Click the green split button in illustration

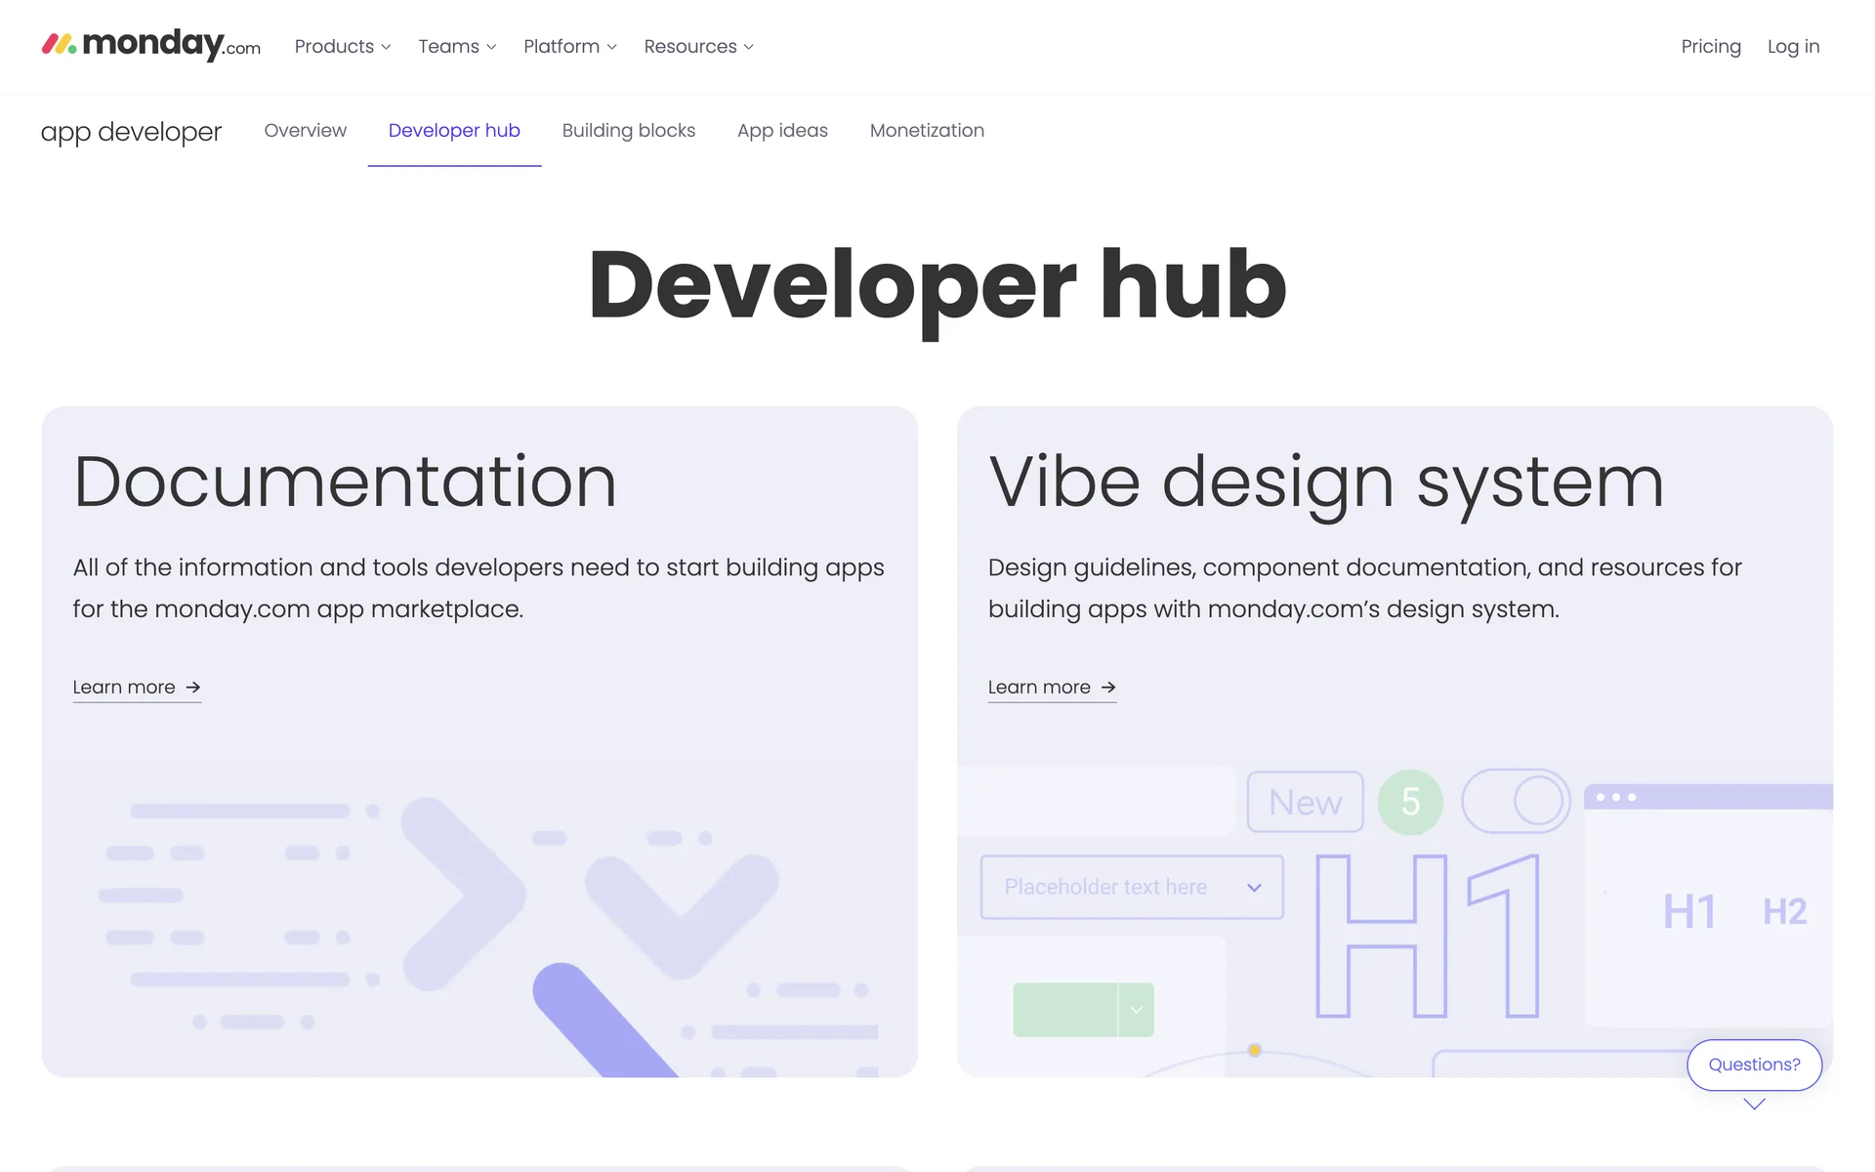point(1083,1010)
